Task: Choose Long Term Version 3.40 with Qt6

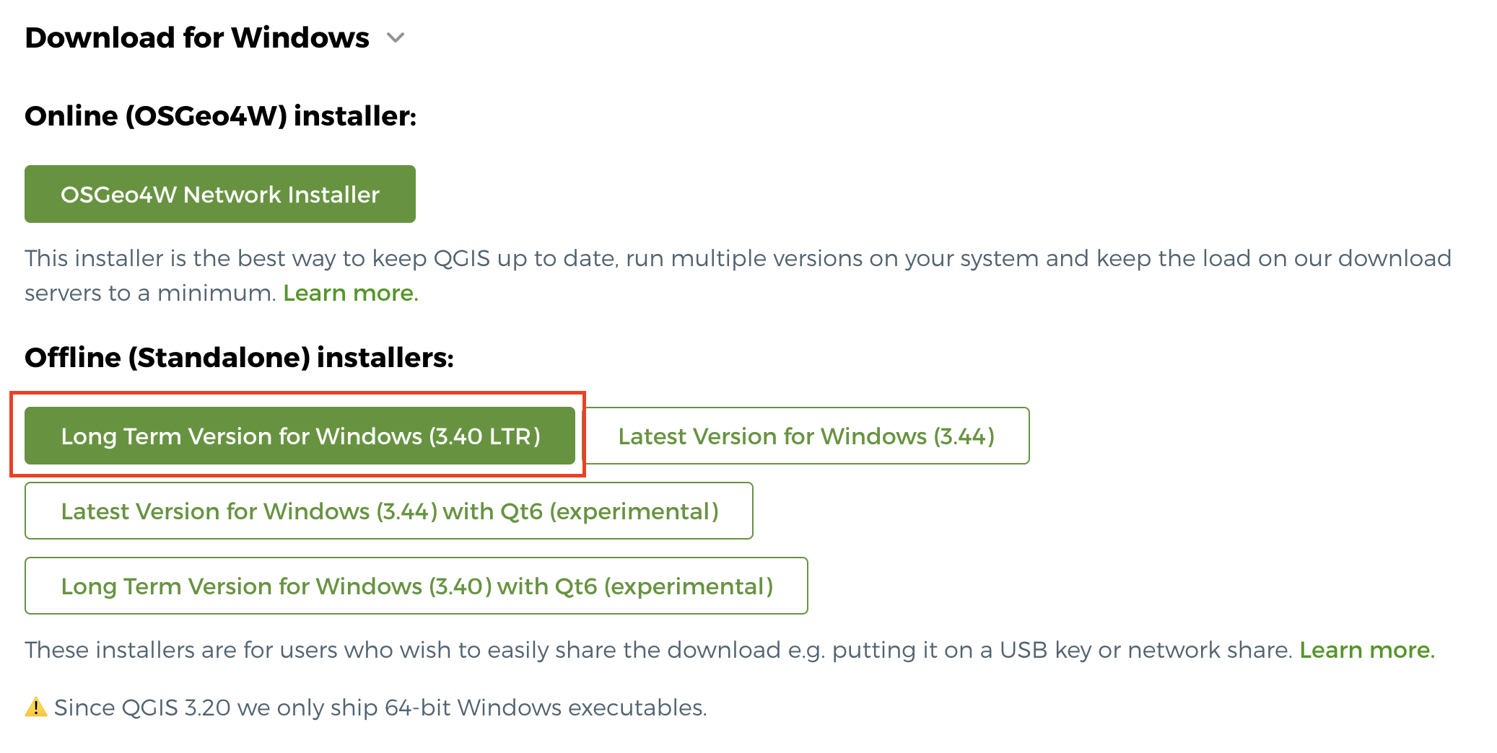Action: pos(416,586)
